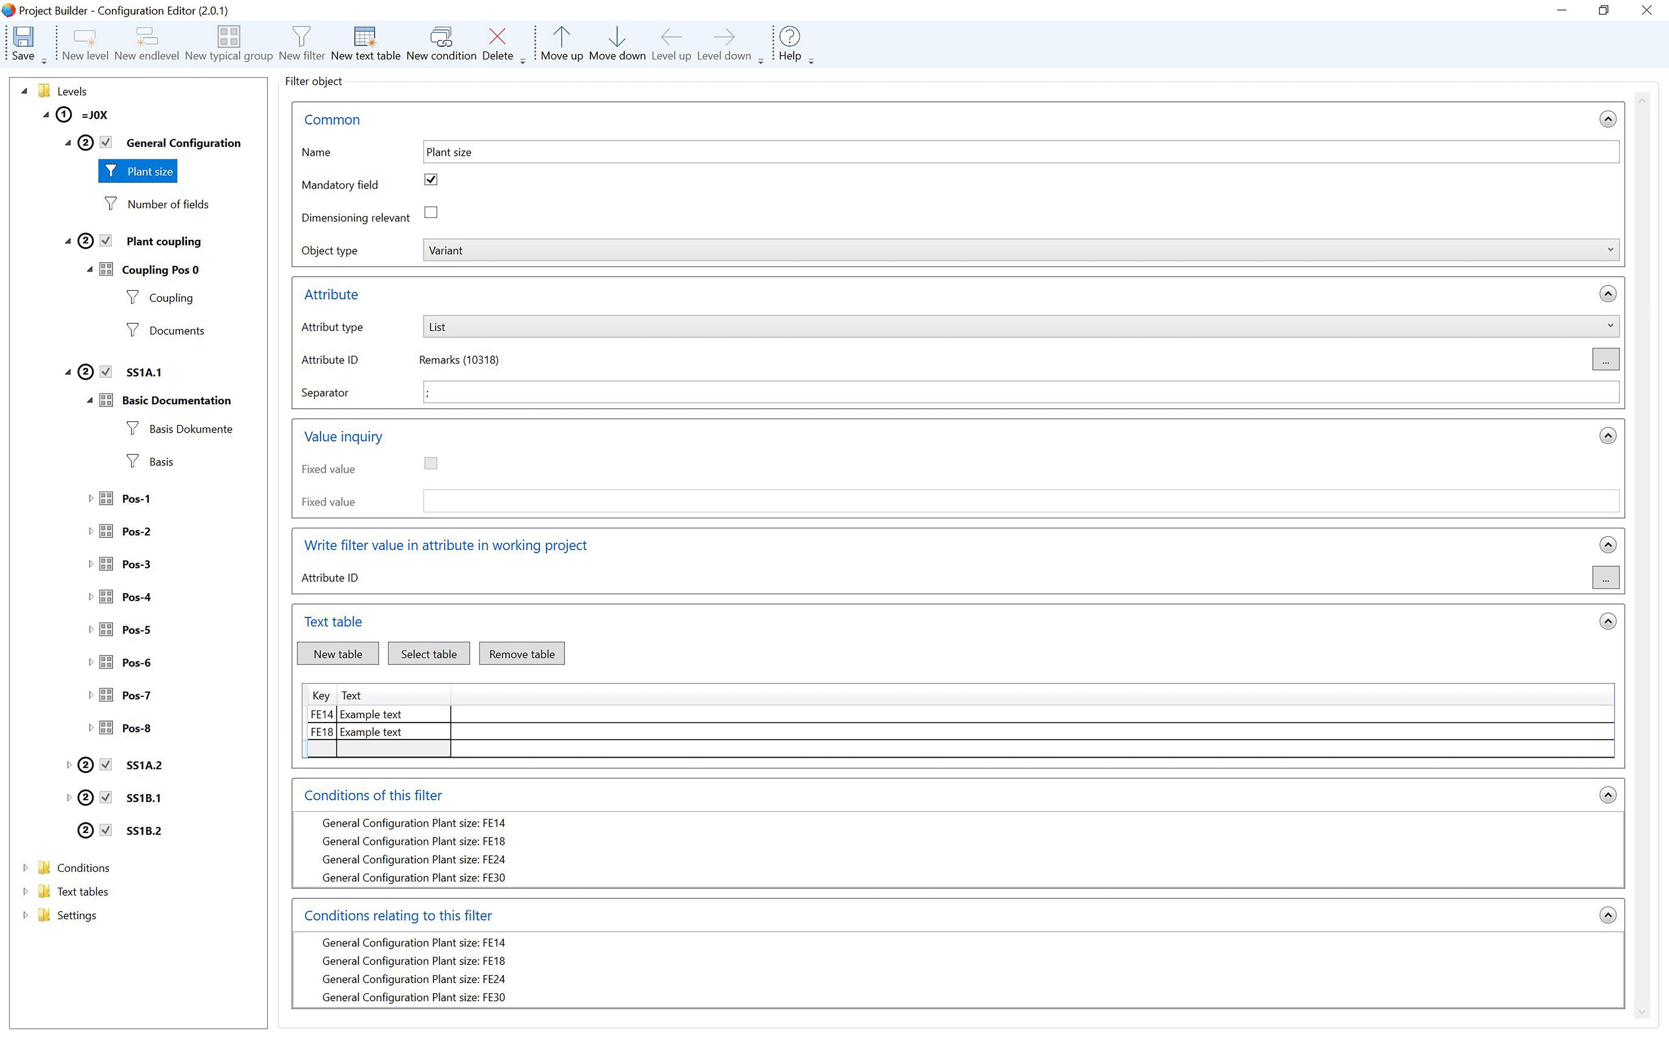Open the Help toolbar icon
1669x1037 pixels.
(789, 37)
